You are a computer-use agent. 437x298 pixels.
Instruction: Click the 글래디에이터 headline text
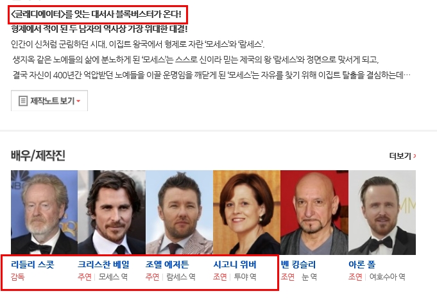96,14
